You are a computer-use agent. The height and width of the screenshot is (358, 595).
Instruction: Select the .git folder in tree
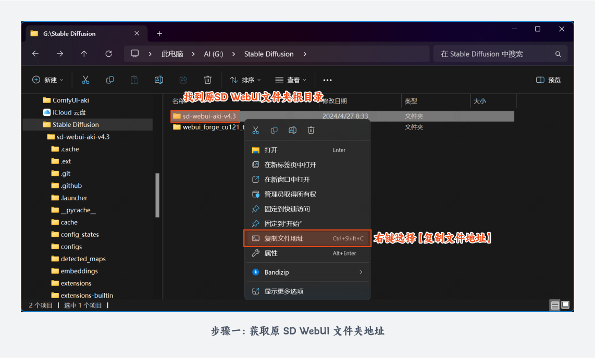[x=61, y=173]
